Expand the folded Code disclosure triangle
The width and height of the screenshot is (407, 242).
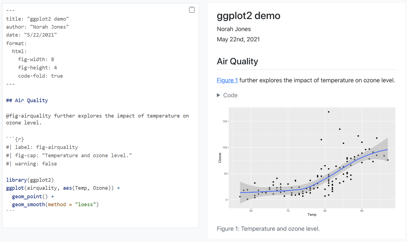[219, 95]
